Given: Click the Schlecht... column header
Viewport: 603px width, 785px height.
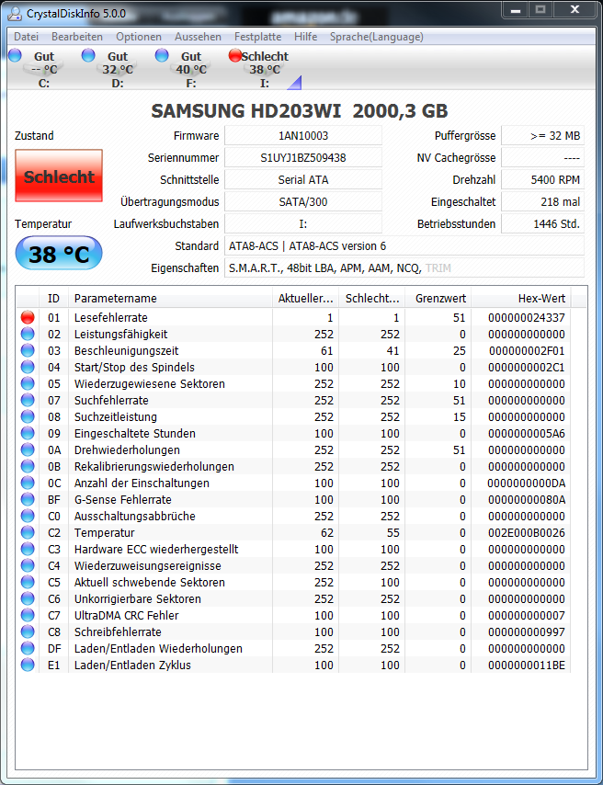Looking at the screenshot, I should pos(371,299).
